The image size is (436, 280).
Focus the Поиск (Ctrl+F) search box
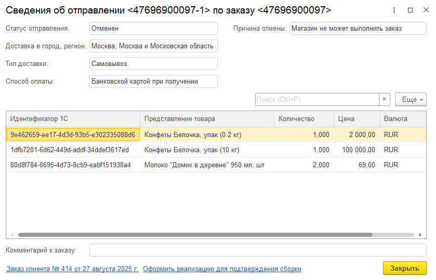click(317, 99)
